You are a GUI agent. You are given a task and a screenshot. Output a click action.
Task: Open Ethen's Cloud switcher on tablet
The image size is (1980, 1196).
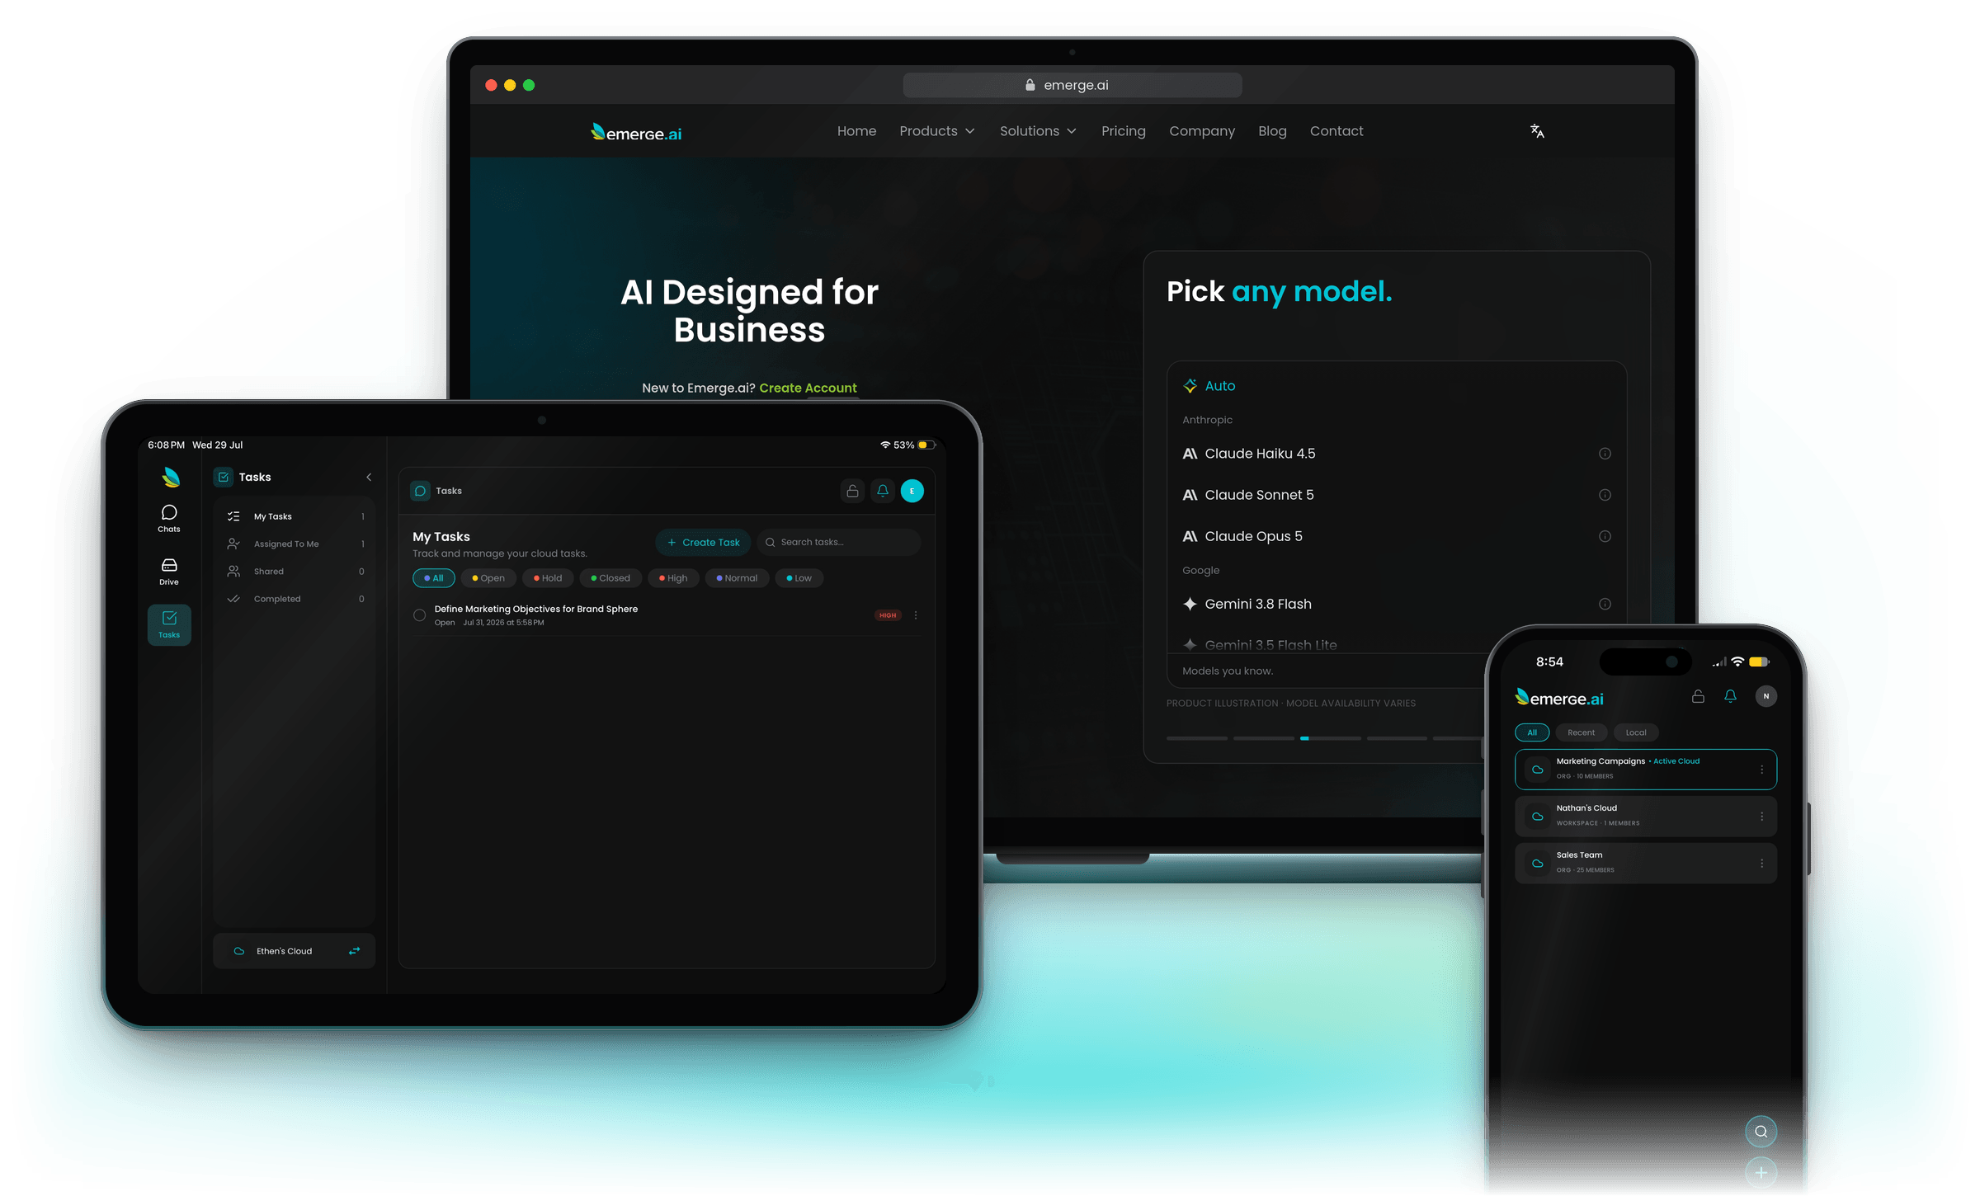[294, 951]
